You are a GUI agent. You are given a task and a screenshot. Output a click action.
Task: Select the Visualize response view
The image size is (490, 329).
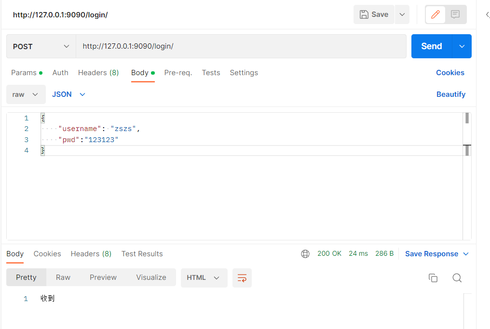[151, 277]
